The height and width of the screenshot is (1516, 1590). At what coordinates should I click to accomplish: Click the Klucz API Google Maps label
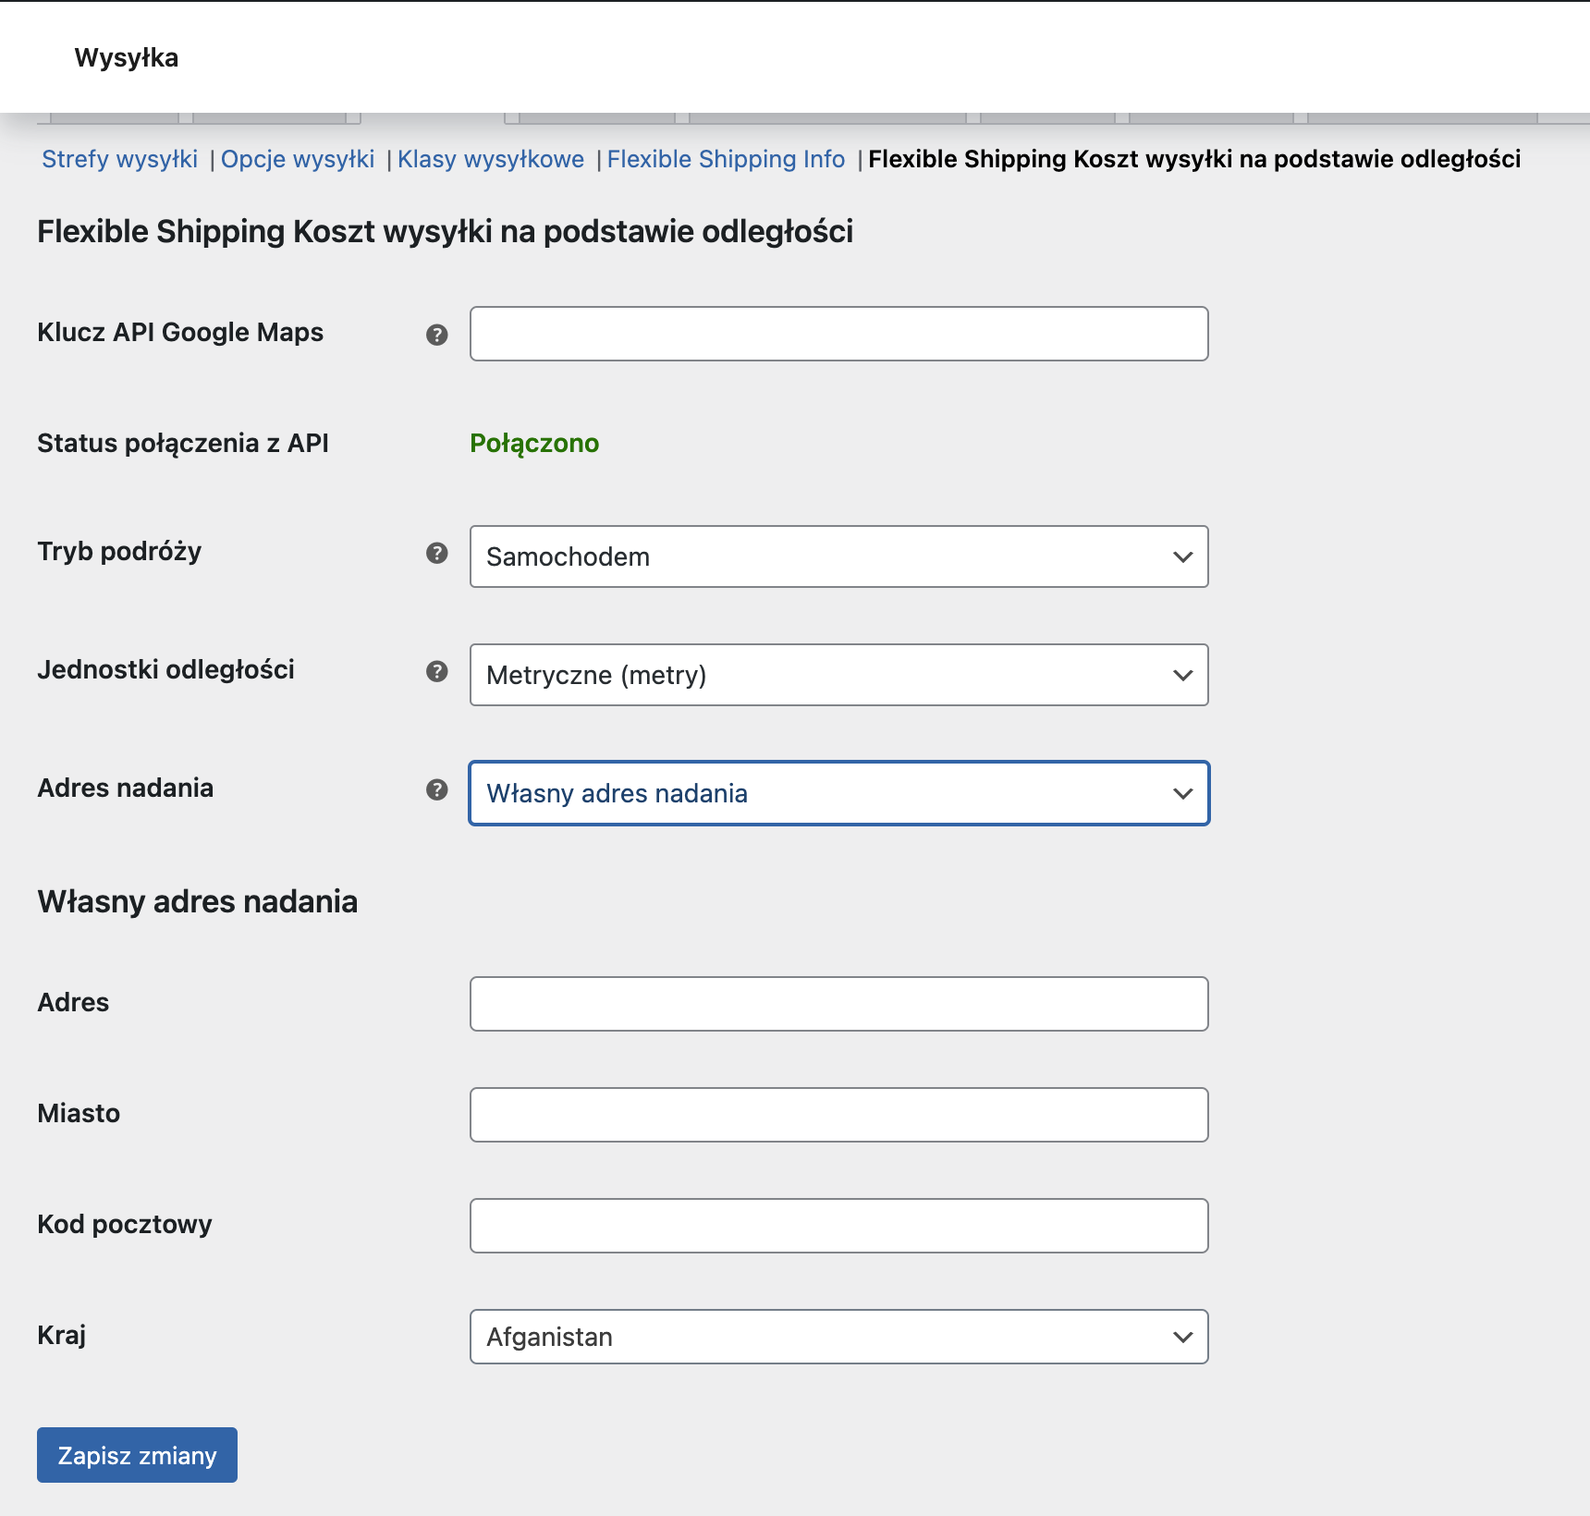180,333
